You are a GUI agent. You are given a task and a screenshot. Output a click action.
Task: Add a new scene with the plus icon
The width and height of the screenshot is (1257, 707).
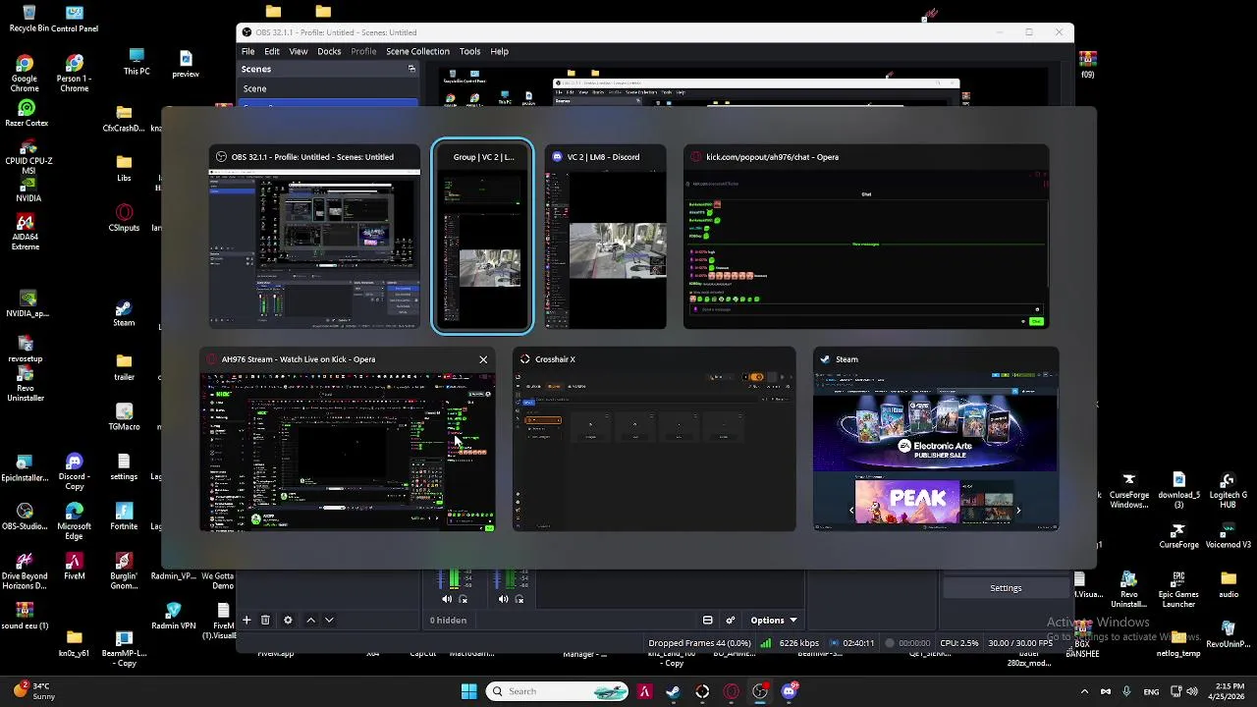246,620
